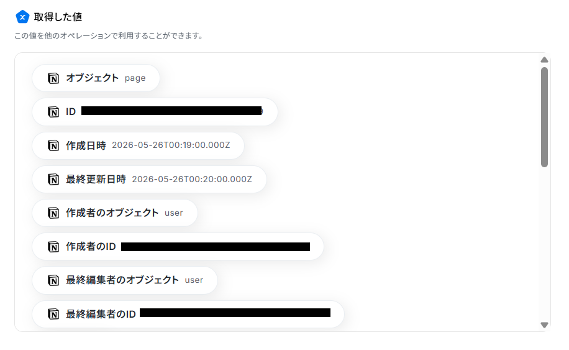
Task: Click the scroll up arrow
Action: pyautogui.click(x=544, y=60)
